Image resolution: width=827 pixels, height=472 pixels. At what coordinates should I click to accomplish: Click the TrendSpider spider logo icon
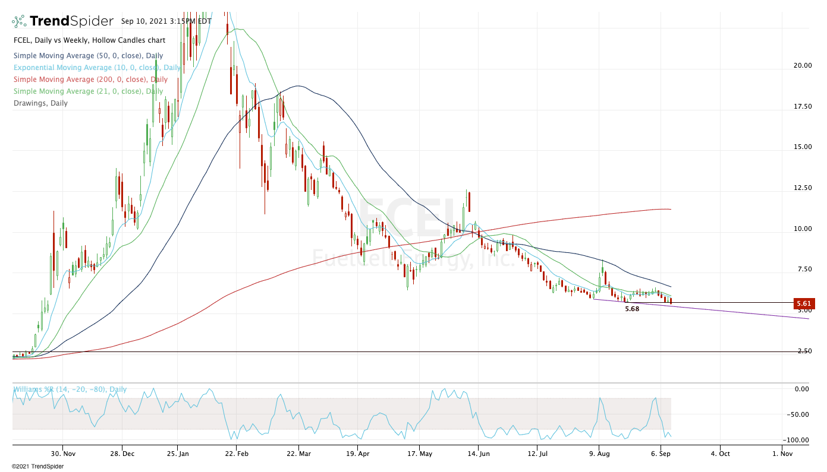tap(20, 21)
